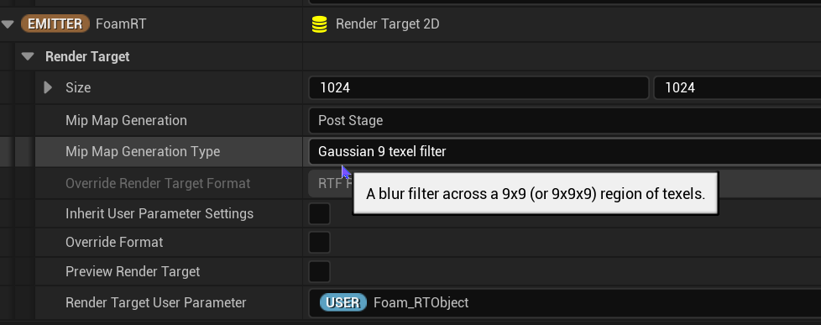Click the Override Render Target Format field

click(x=331, y=183)
